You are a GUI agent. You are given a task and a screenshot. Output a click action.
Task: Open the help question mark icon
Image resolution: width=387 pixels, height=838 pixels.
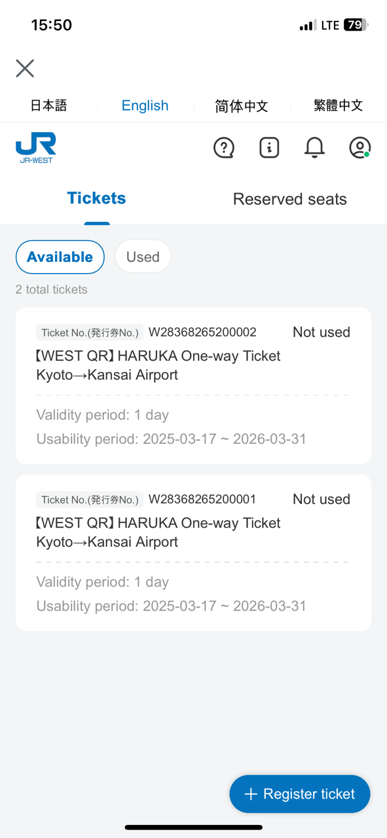[x=224, y=148]
